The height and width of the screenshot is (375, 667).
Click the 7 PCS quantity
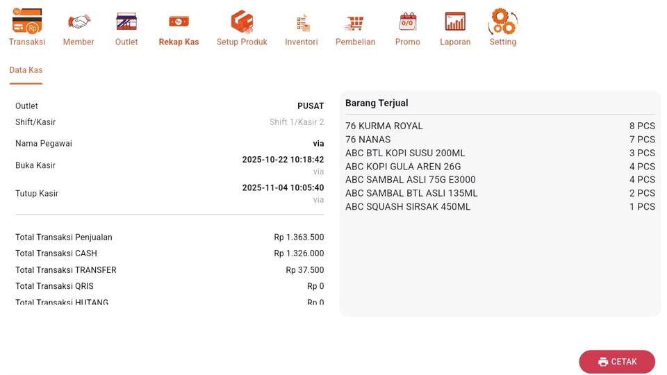pos(642,140)
